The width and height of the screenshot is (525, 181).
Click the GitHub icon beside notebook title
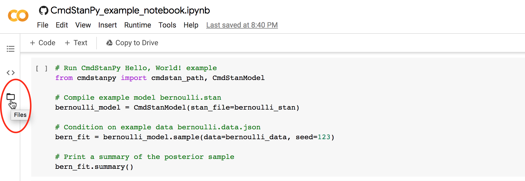[43, 11]
